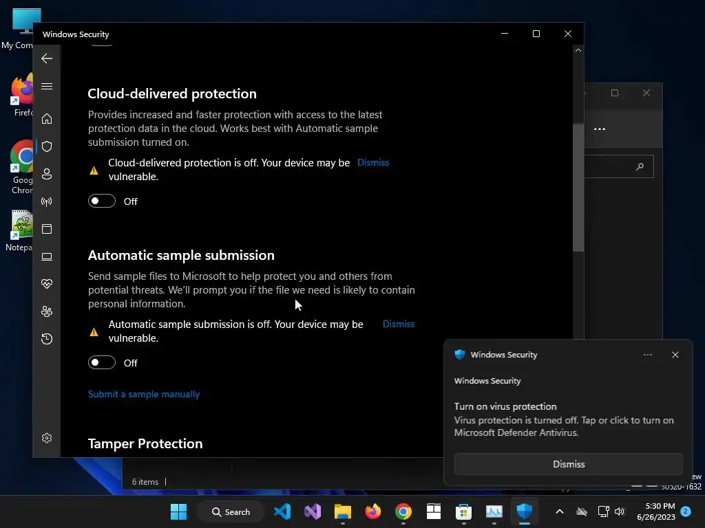705x528 pixels.
Task: Open notification options three-dot menu
Action: click(x=647, y=355)
